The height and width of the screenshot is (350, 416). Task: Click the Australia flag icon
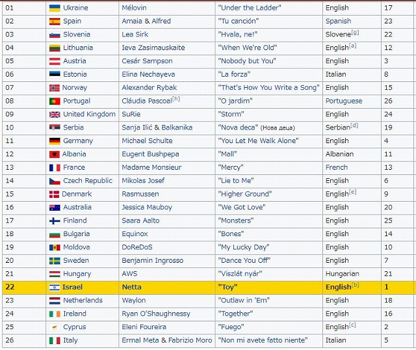pos(55,208)
